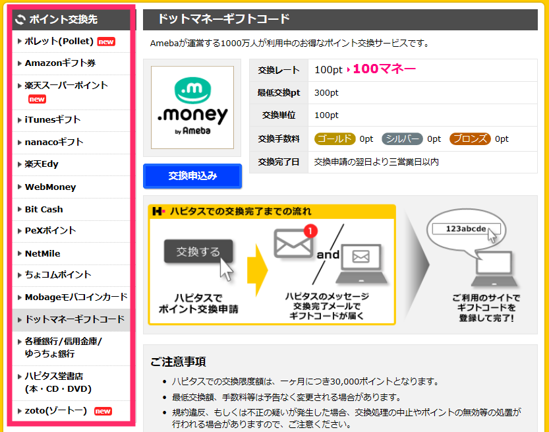The width and height of the screenshot is (549, 432).
Task: Click new badge next to zoto
Action: coord(103,411)
